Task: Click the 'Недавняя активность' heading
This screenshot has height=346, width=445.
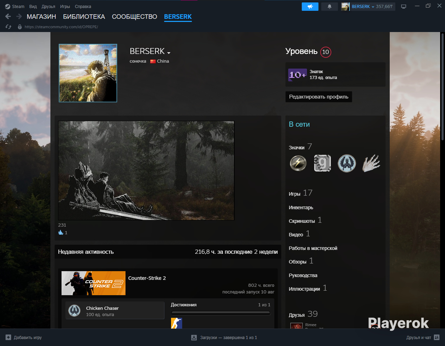Action: point(86,252)
